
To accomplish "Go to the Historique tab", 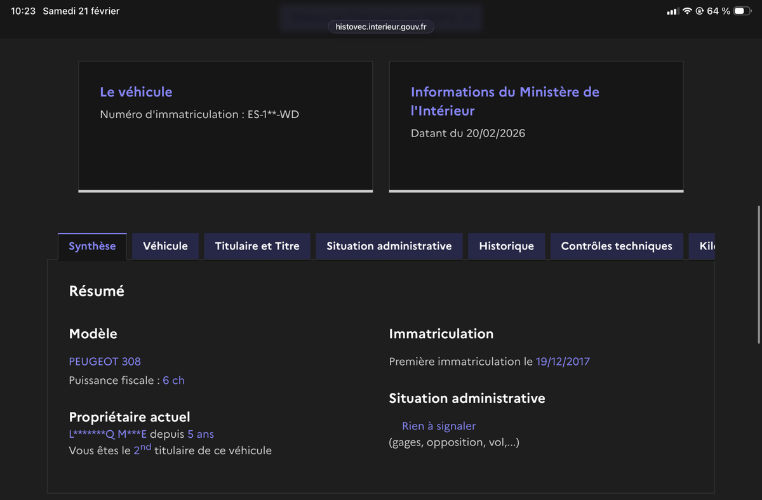I will (x=506, y=246).
